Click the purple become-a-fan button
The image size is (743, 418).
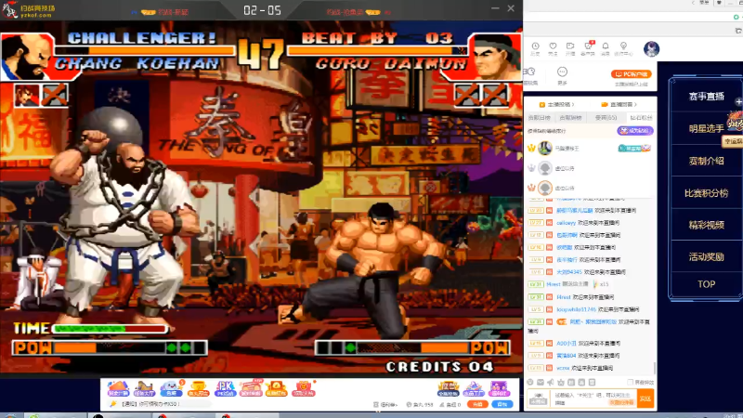point(635,130)
